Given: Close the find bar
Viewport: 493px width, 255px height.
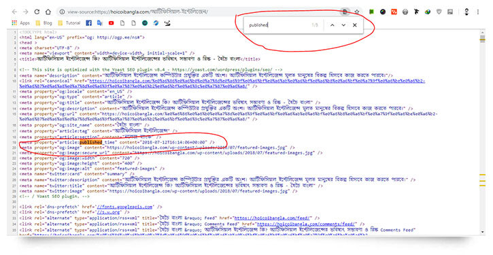Looking at the screenshot, I should [355, 25].
